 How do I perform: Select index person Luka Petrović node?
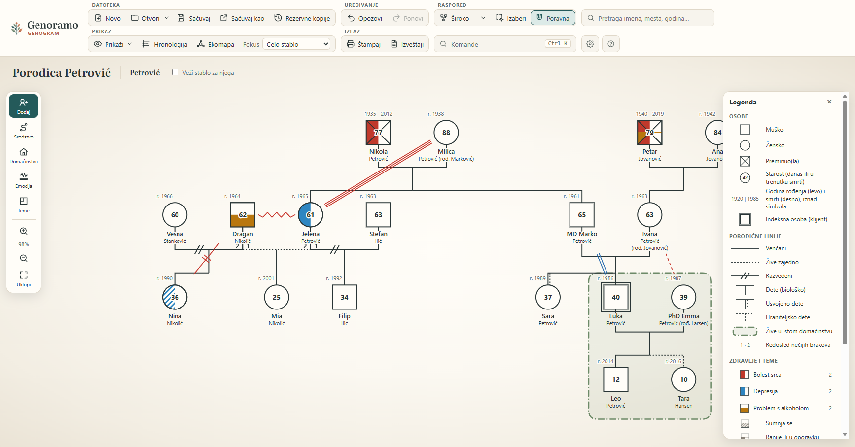[616, 297]
